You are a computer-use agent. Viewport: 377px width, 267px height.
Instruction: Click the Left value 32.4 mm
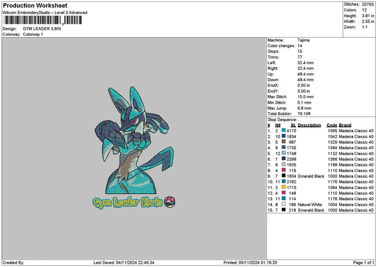click(305, 63)
